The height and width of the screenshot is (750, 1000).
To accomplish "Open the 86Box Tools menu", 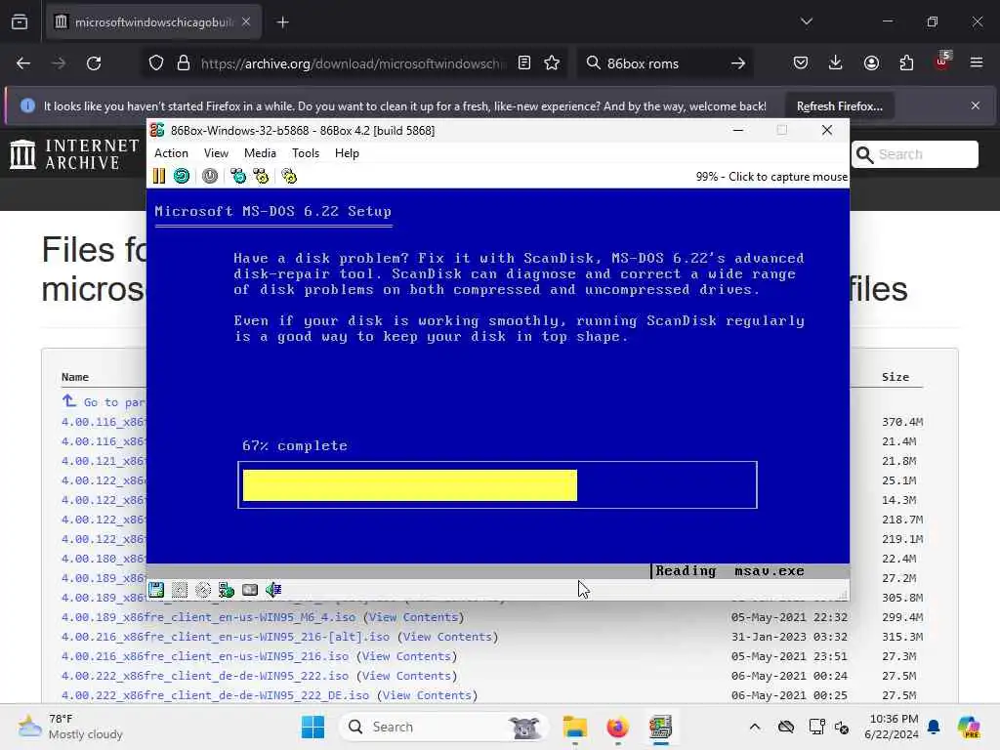I will 306,153.
